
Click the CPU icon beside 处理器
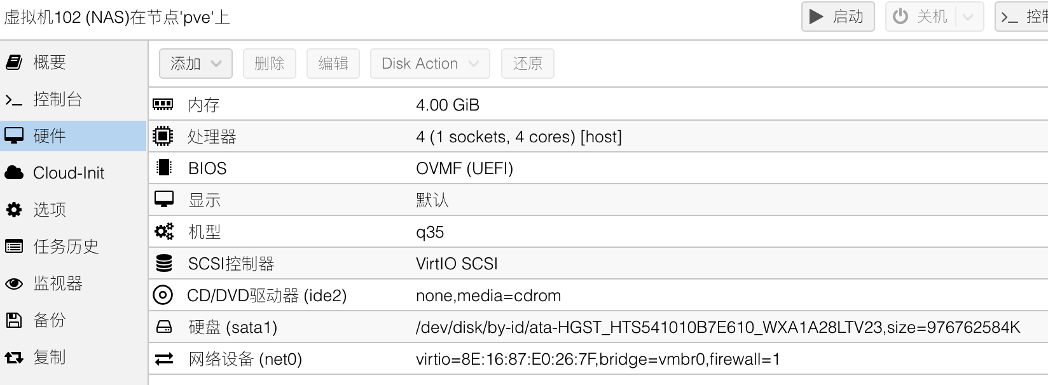[x=163, y=136]
